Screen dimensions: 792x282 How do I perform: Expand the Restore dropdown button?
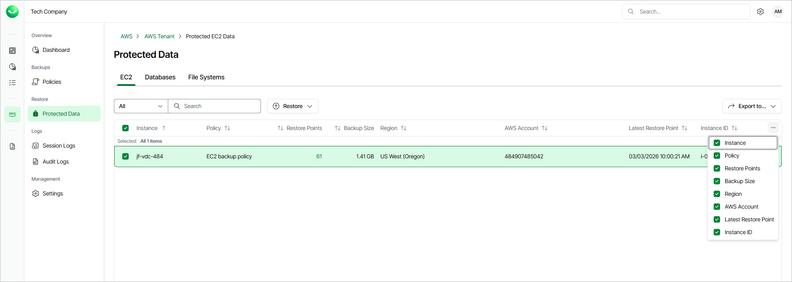click(293, 106)
